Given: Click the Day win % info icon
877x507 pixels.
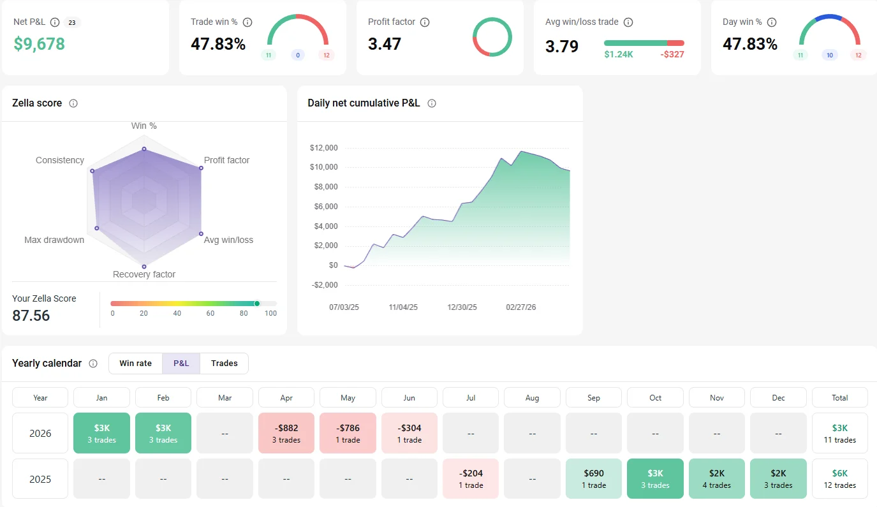Looking at the screenshot, I should [x=772, y=22].
